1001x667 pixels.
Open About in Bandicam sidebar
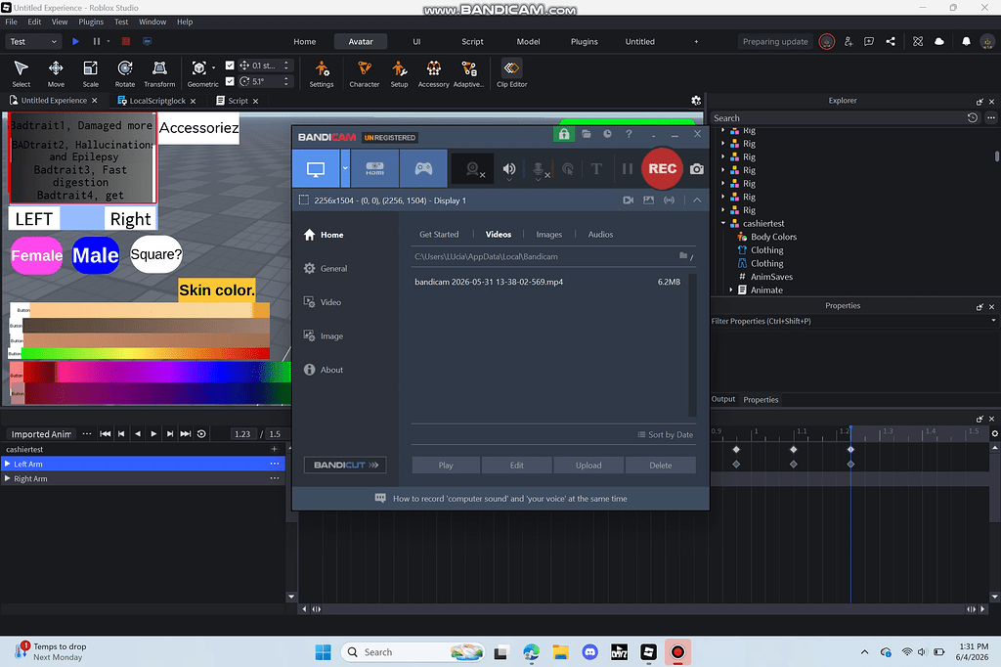pos(323,370)
